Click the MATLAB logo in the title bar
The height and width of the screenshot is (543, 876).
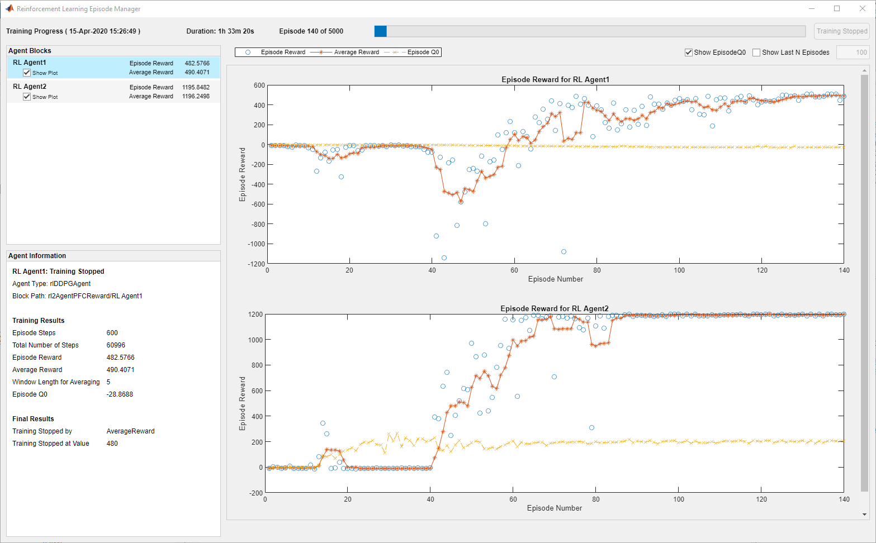click(10, 8)
